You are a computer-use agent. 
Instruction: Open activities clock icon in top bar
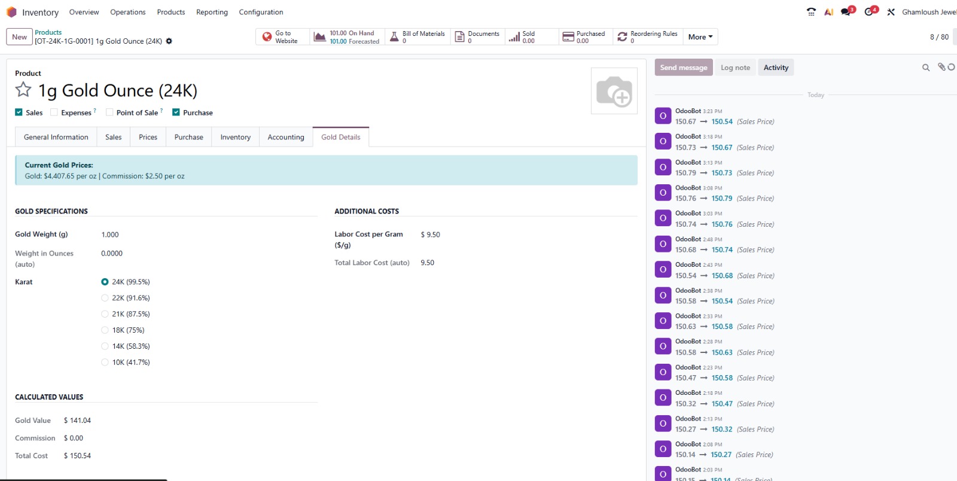point(869,12)
